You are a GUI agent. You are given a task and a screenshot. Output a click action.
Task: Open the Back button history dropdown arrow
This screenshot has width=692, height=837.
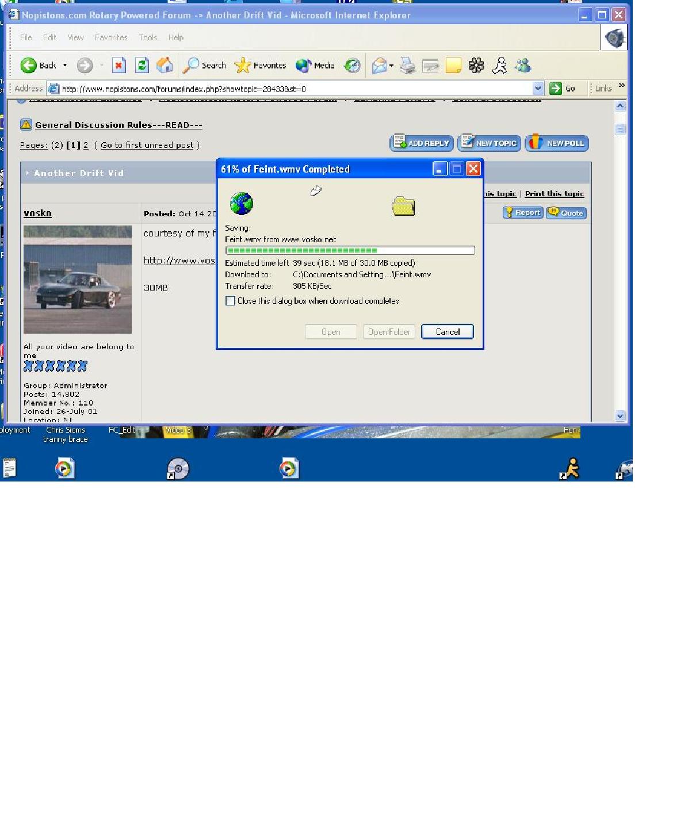point(65,66)
